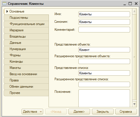This screenshot has width=140, height=117.
Task: Click the scrollbar down arrow
Action: 134,104
